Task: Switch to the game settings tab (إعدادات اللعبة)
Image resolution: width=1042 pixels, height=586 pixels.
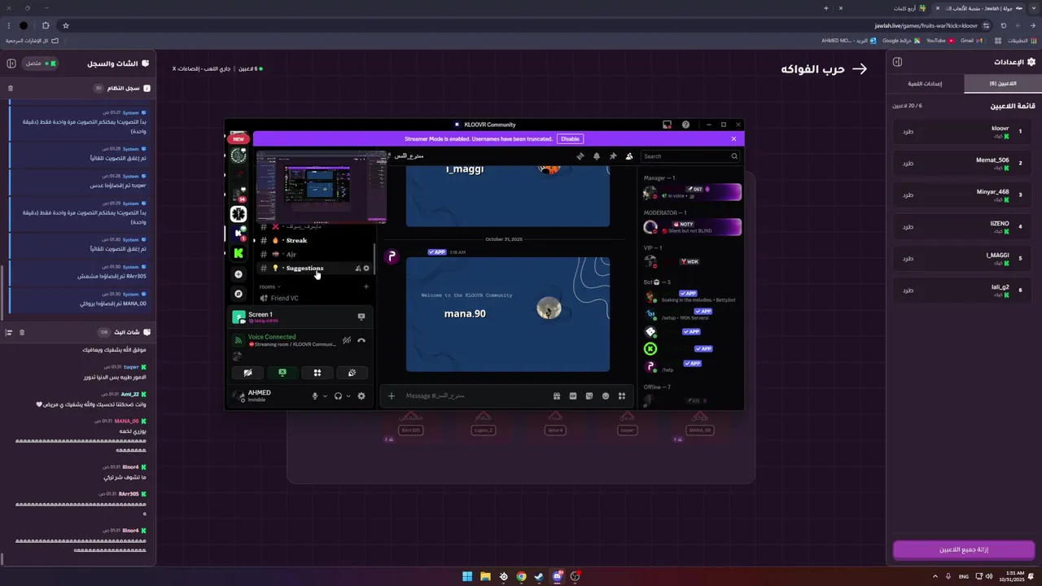Action: (925, 83)
